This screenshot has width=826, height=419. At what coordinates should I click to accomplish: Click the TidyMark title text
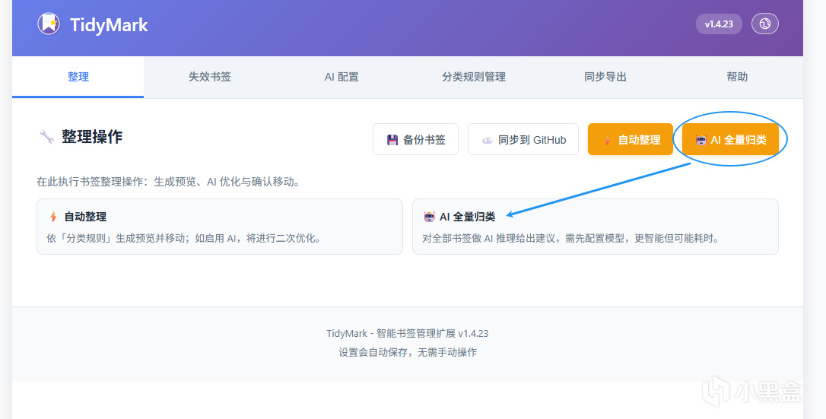pos(109,25)
